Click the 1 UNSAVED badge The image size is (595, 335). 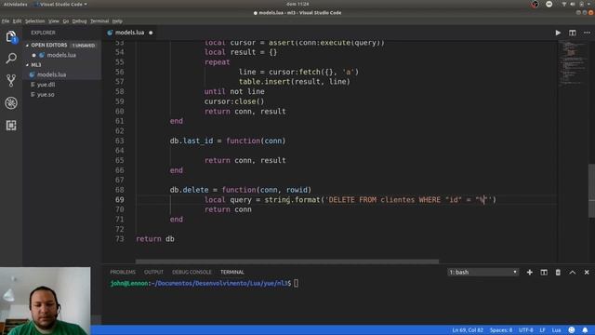point(84,46)
